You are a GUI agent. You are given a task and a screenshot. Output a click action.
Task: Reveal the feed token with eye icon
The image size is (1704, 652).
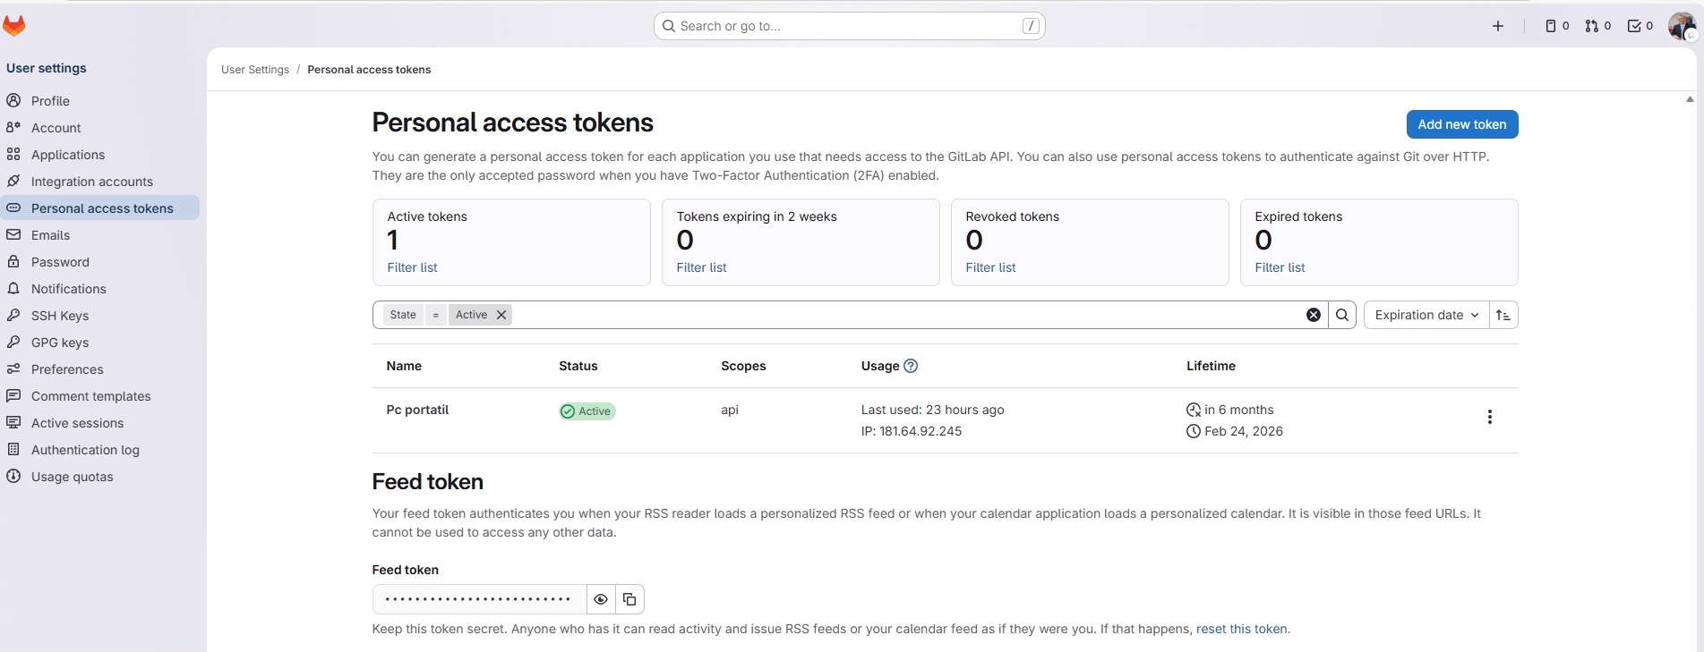pyautogui.click(x=601, y=599)
